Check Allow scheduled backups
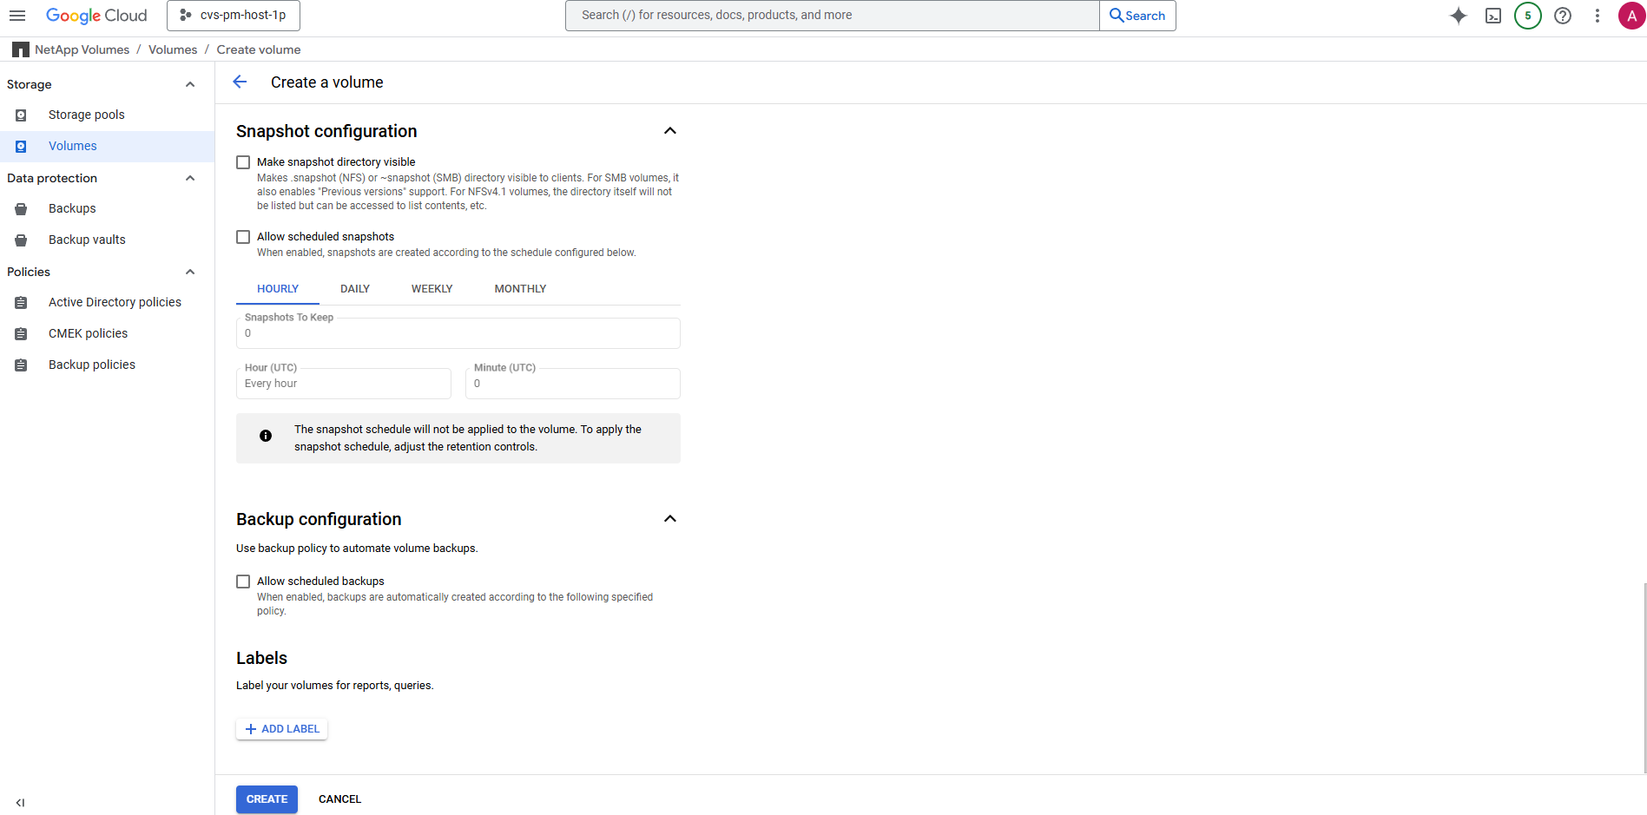The height and width of the screenshot is (815, 1647). (243, 582)
